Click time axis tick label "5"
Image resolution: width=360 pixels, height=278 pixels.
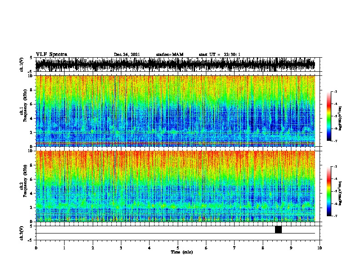coord(178,248)
